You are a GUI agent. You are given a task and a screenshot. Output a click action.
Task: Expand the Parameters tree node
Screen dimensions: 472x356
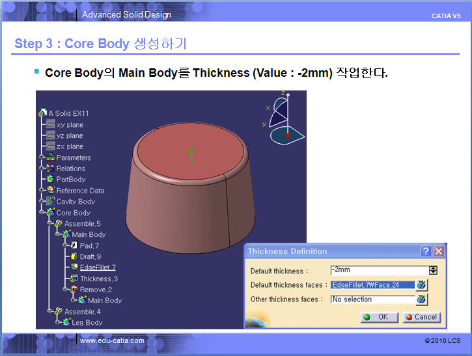coord(42,157)
